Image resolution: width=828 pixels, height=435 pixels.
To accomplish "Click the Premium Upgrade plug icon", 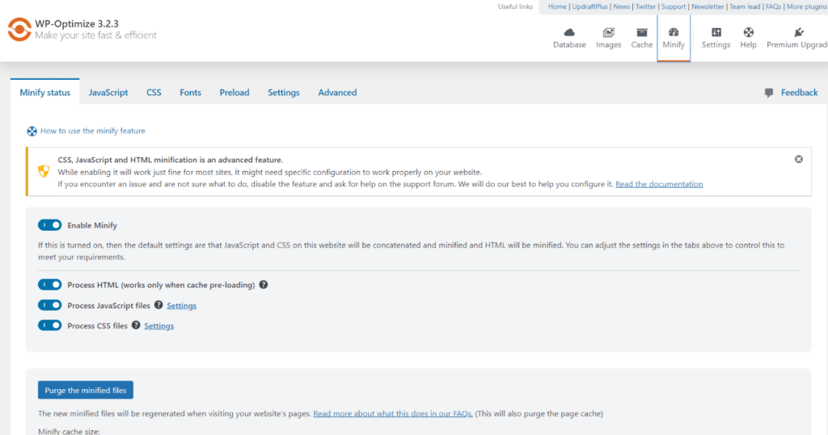I will tap(799, 33).
